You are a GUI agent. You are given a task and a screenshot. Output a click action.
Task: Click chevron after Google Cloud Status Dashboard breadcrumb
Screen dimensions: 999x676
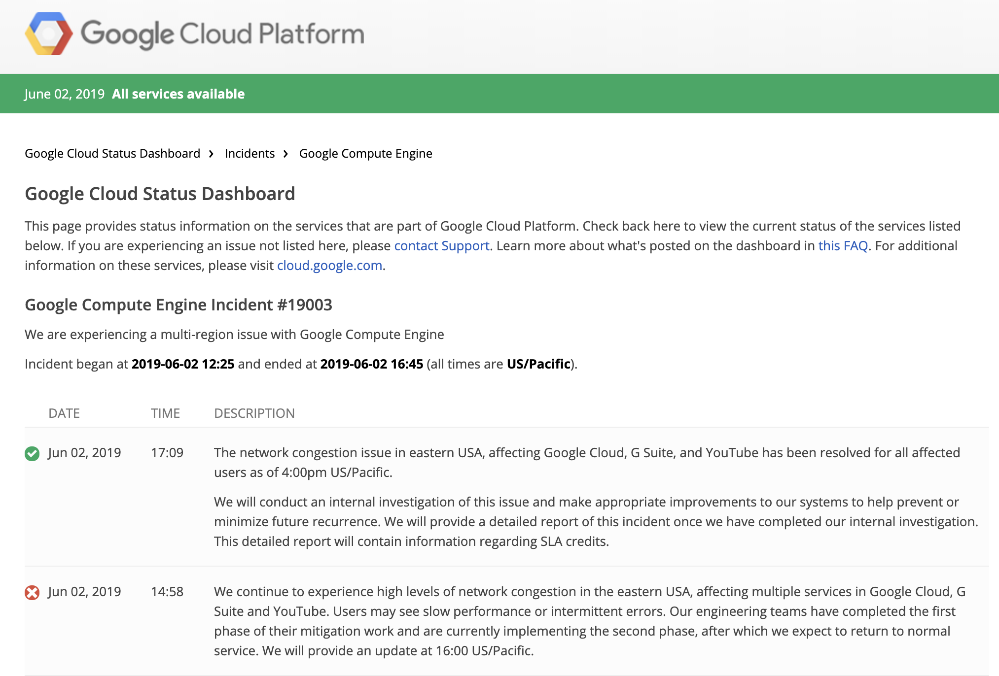click(x=211, y=154)
